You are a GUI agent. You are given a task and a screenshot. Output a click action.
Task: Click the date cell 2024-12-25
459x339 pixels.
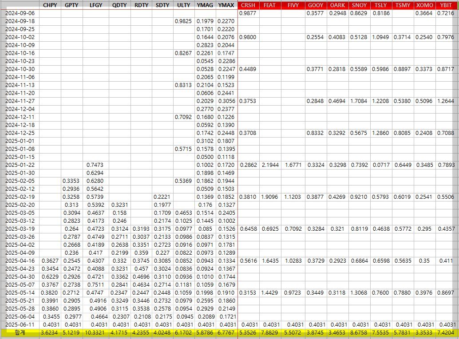coord(20,133)
